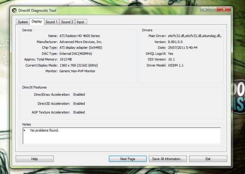Click the Help button

point(35,159)
